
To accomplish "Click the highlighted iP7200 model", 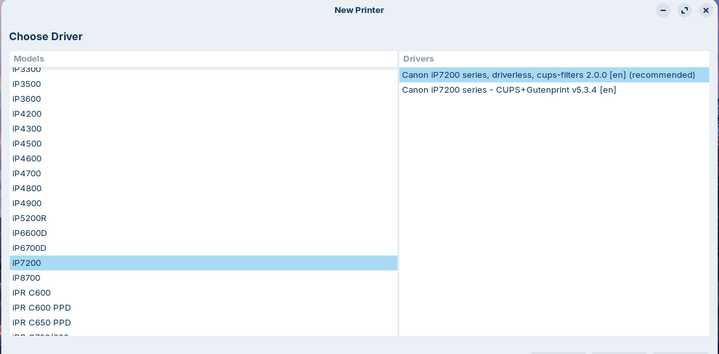I will [x=27, y=263].
